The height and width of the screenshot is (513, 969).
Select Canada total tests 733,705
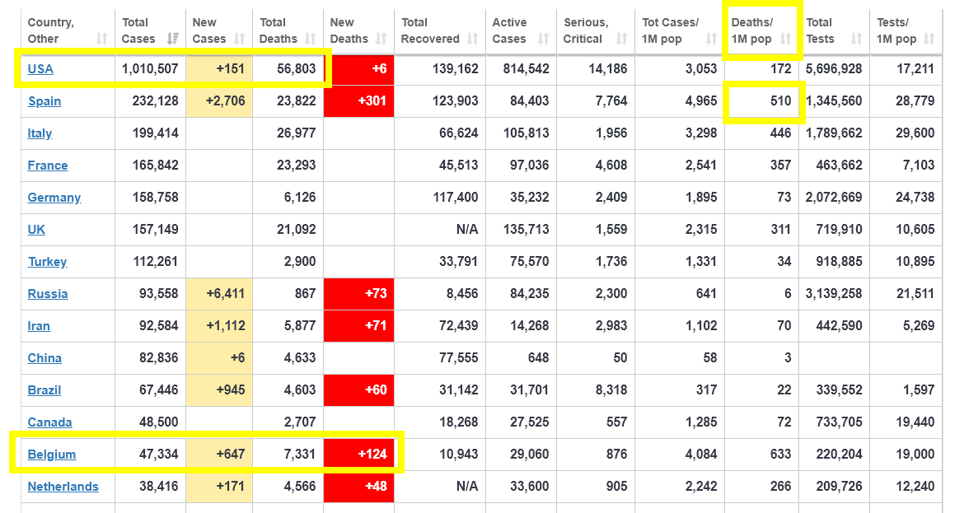tap(839, 422)
